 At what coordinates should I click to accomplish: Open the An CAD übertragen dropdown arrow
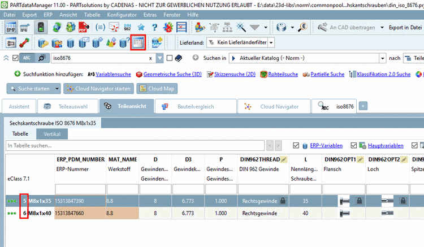pyautogui.click(x=382, y=28)
